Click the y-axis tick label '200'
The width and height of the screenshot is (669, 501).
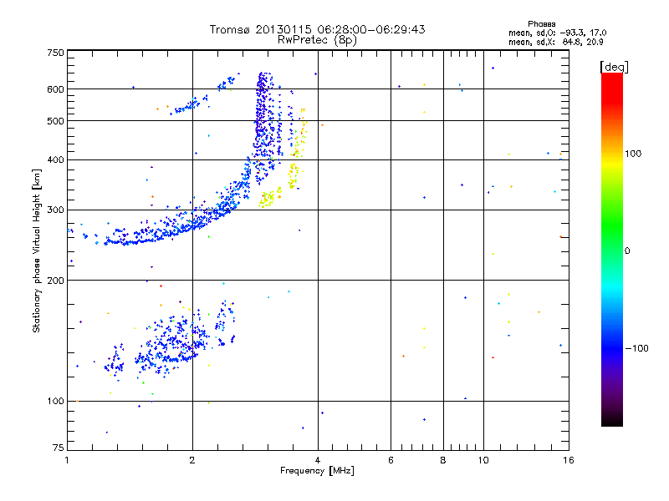(56, 281)
